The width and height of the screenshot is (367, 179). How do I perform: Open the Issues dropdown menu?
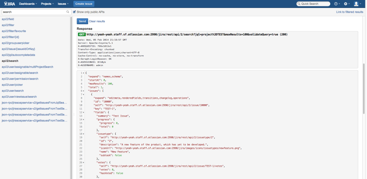point(63,4)
